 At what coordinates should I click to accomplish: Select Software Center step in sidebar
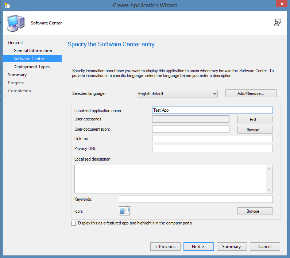[32, 58]
